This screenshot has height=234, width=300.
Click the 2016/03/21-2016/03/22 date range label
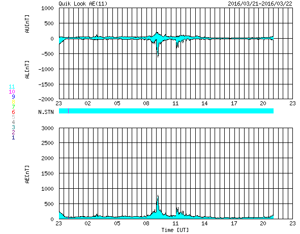pyautogui.click(x=260, y=4)
